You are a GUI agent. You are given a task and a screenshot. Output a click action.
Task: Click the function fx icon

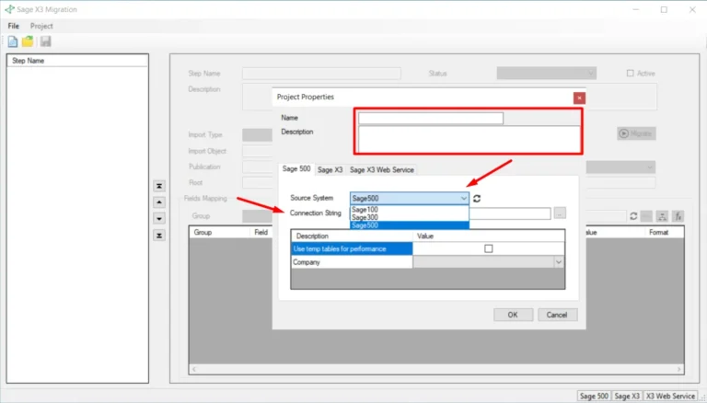[x=678, y=216]
